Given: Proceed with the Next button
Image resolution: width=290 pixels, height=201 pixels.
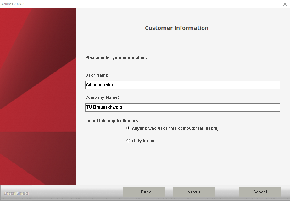Looking at the screenshot, I should tap(194, 192).
